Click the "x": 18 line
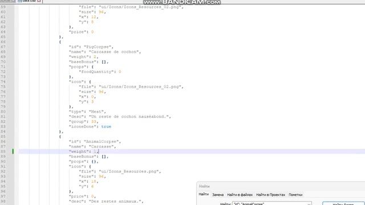Image resolution: width=365 pixels, height=205 pixels. (x=88, y=182)
